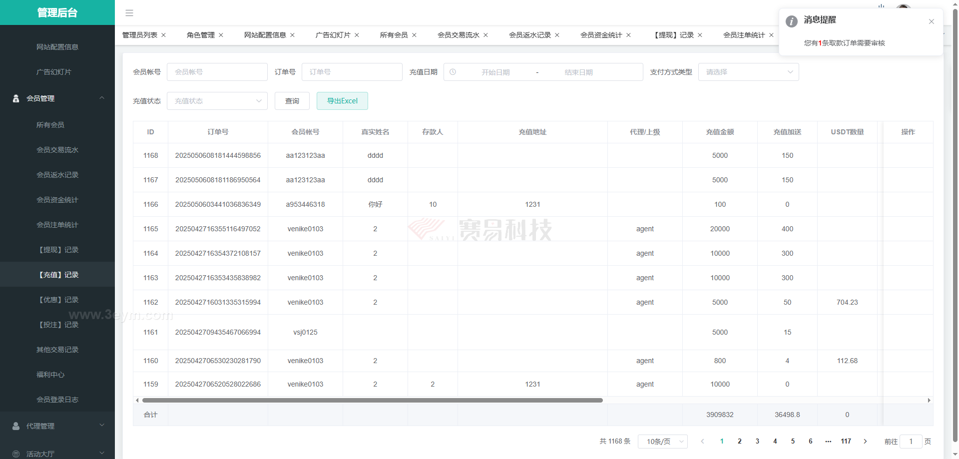Click the table horizontal scrollbar
This screenshot has height=459, width=959.
click(x=372, y=400)
